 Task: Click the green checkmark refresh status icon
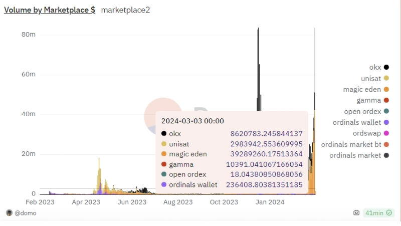(388, 213)
